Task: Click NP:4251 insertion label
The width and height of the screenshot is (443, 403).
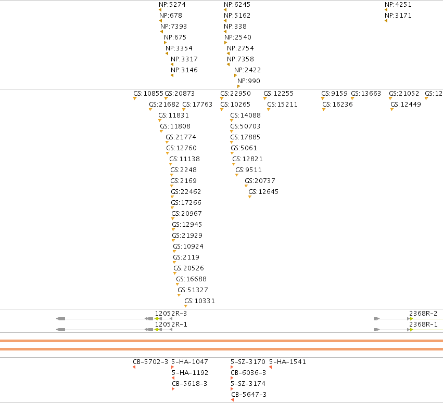Action: (x=398, y=5)
